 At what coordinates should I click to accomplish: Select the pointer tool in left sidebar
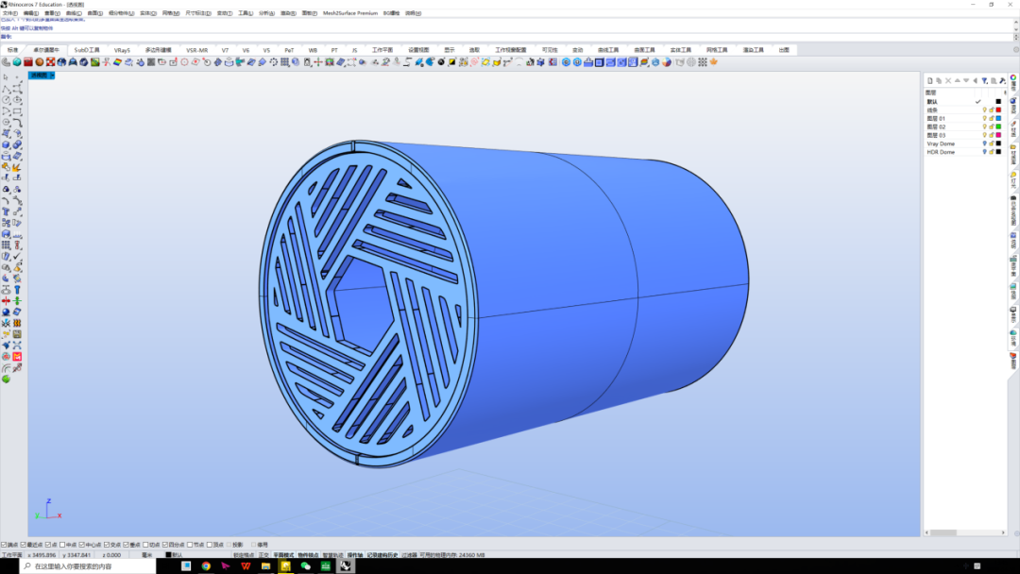pyautogui.click(x=6, y=77)
